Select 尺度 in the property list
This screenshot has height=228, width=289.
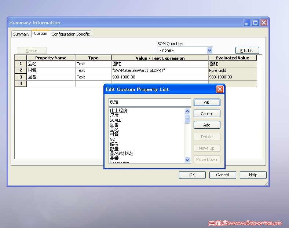[114, 115]
